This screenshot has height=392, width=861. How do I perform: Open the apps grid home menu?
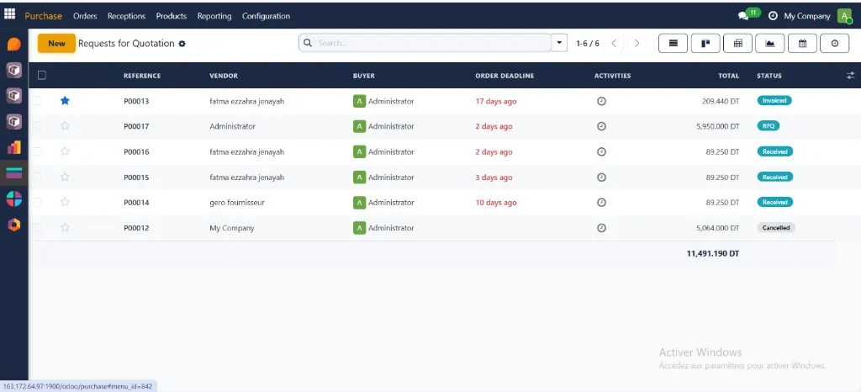coord(10,14)
